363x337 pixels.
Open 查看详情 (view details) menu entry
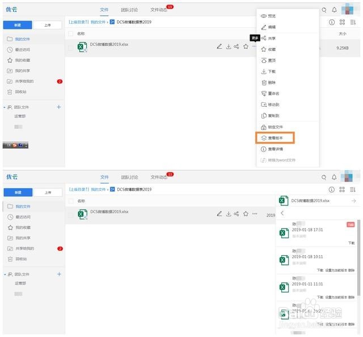(x=272, y=149)
